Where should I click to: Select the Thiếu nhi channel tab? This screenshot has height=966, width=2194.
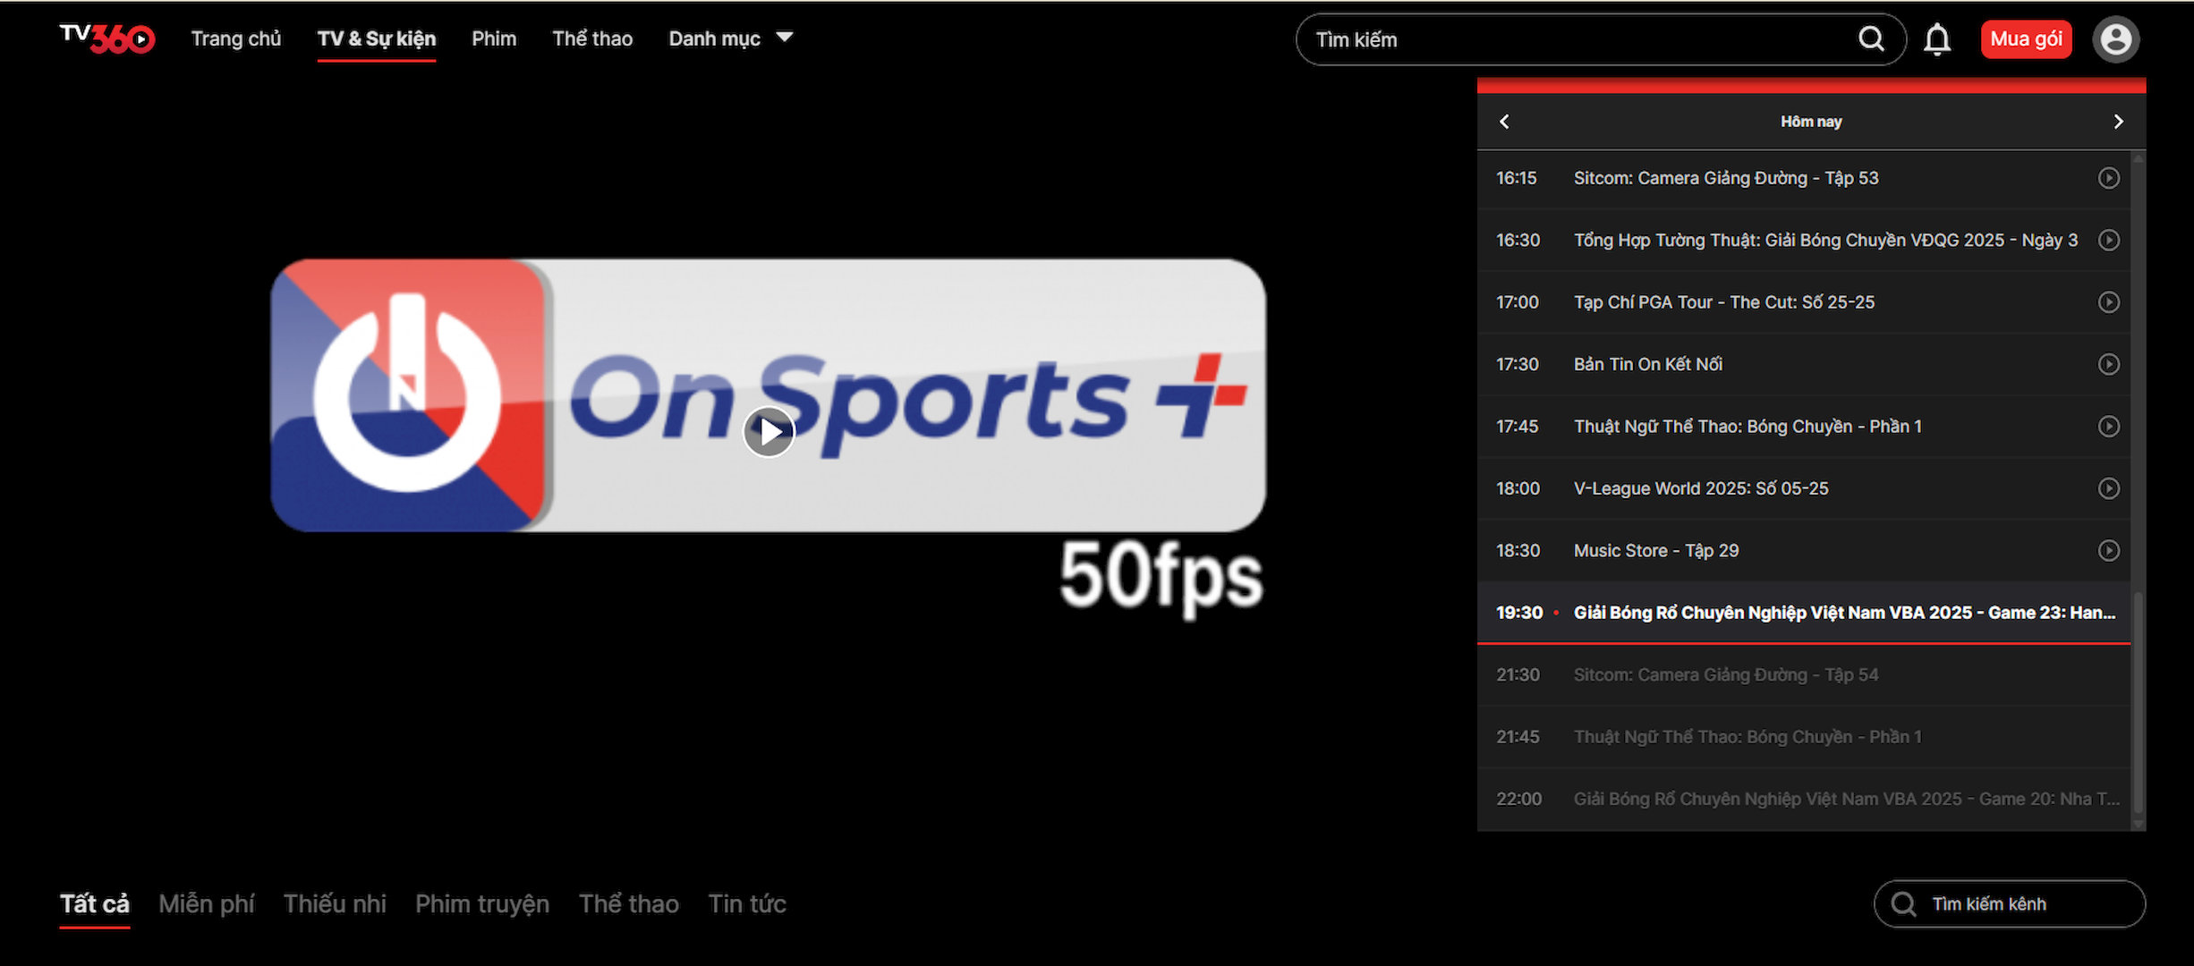pos(335,904)
